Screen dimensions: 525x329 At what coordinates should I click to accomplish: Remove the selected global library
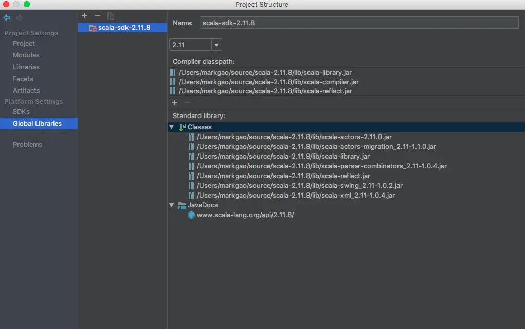point(97,16)
